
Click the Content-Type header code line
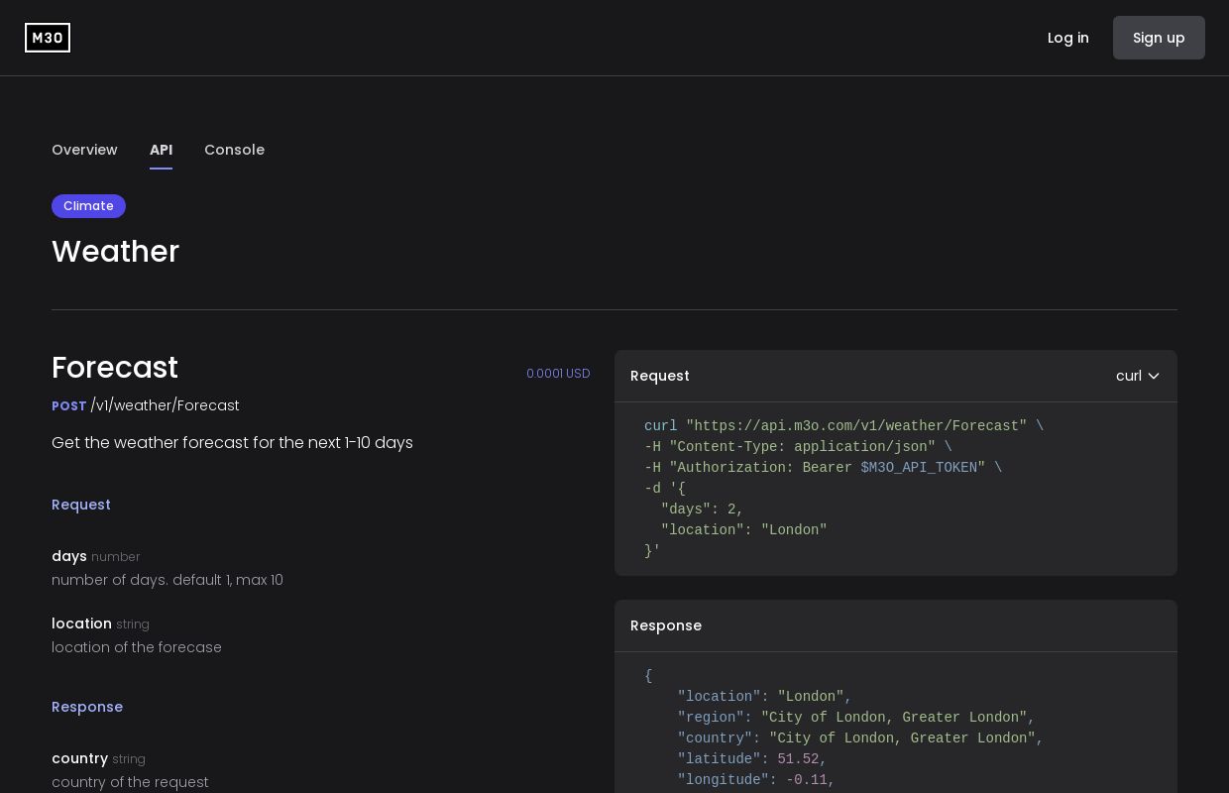pos(798,447)
